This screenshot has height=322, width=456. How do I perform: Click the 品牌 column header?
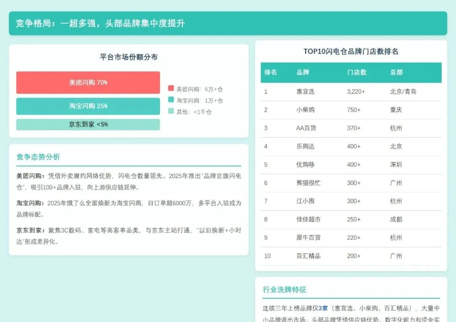(303, 72)
